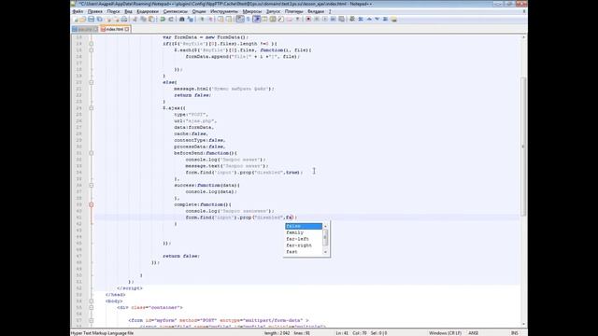Collapse the $.ajax fold at line 24
The height and width of the screenshot is (336, 598).
tap(92, 108)
